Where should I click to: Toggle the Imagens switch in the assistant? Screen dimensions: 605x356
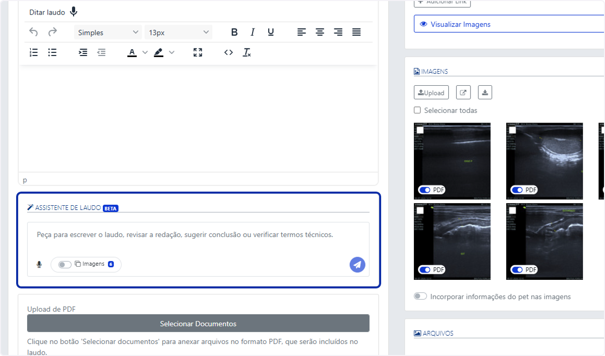65,264
